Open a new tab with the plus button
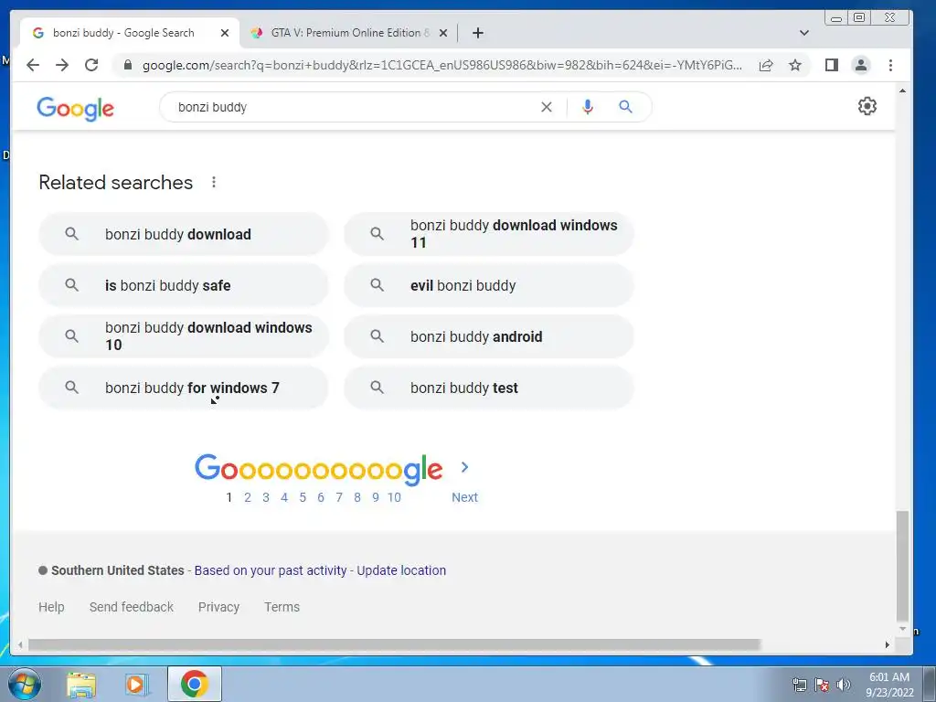936x702 pixels. [x=477, y=33]
